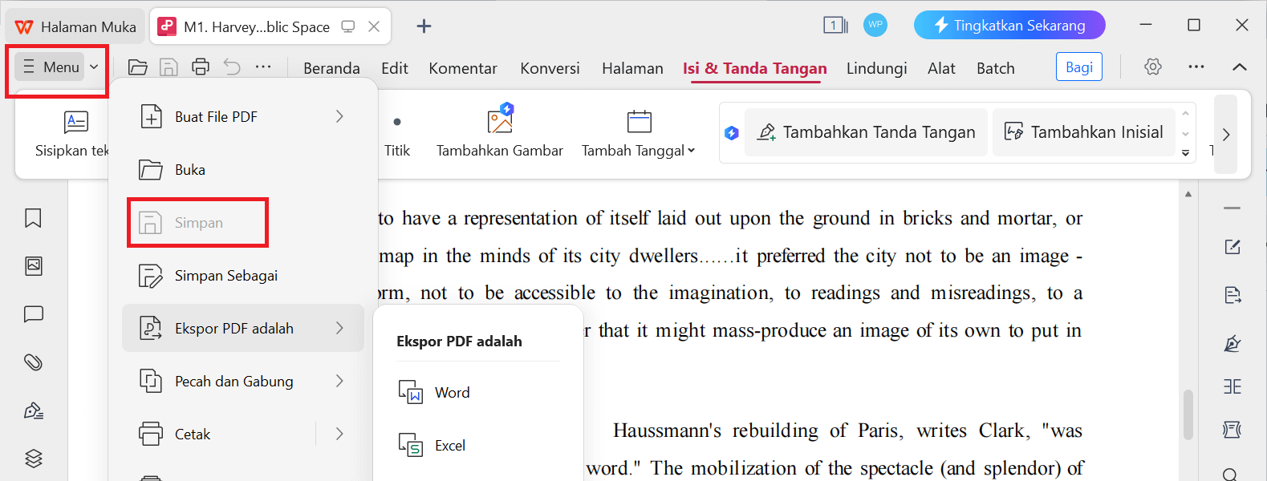Collapse the ribbon with the chevron
Screen dimensions: 1267x481
(x=1239, y=67)
